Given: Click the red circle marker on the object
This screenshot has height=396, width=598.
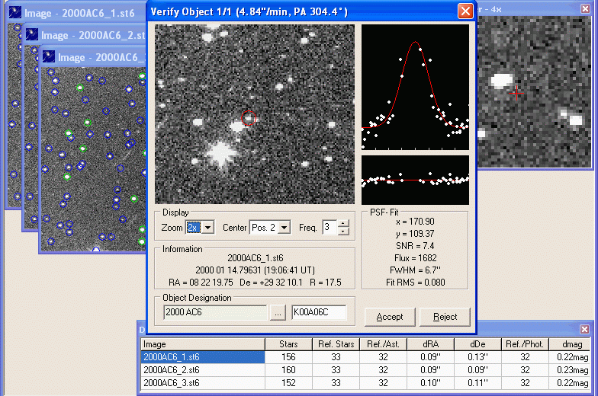Looking at the screenshot, I should click(249, 117).
